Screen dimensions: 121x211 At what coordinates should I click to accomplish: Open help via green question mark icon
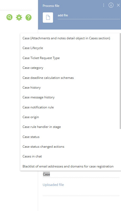(x=29, y=17)
